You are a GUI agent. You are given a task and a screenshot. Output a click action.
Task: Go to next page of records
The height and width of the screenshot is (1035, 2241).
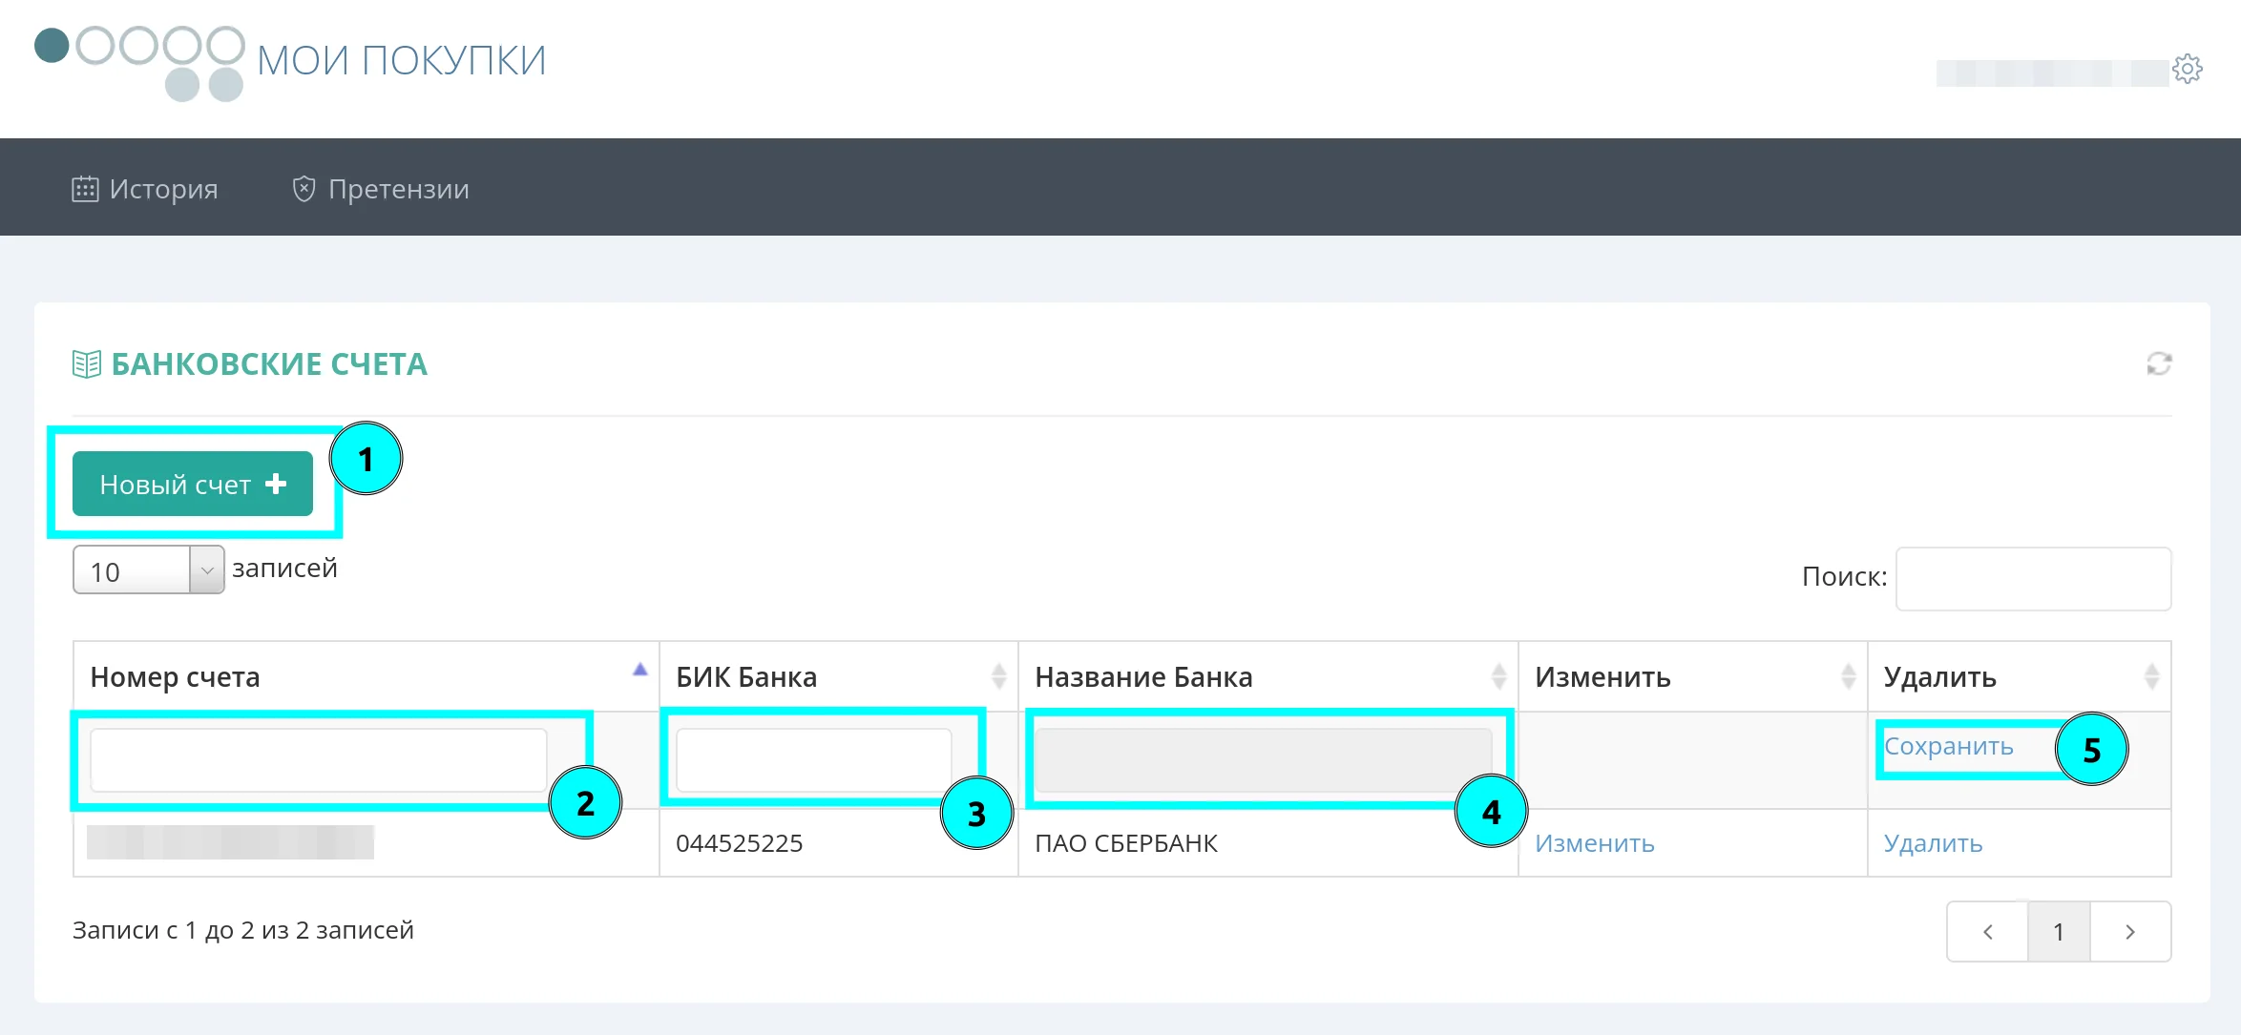(2130, 932)
